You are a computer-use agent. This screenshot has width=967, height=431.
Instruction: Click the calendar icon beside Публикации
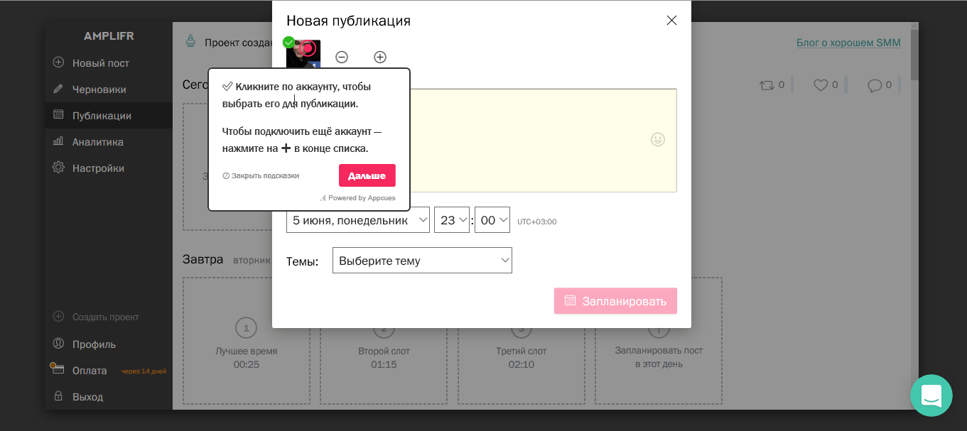pyautogui.click(x=58, y=114)
